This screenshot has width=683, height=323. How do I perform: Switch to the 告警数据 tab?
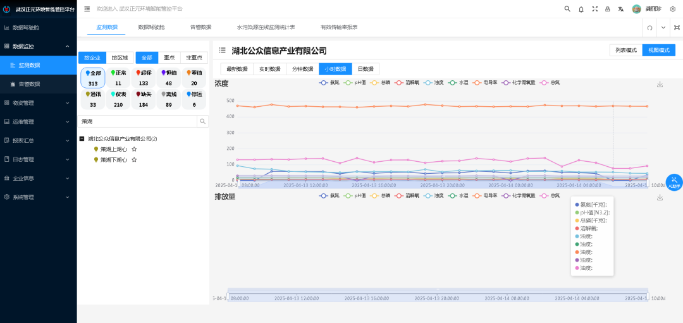click(x=201, y=27)
